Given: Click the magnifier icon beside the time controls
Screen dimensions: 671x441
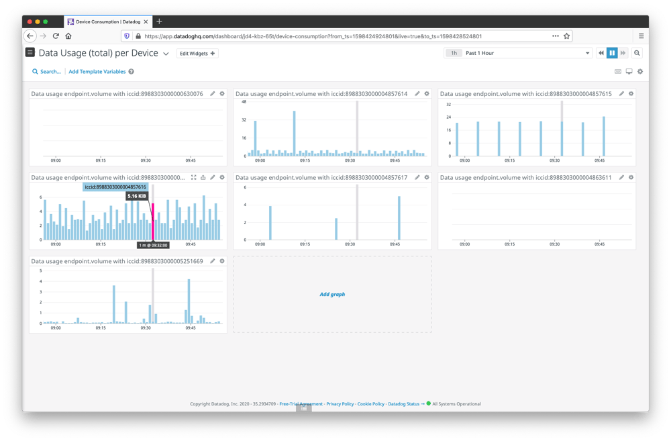Looking at the screenshot, I should coord(637,53).
